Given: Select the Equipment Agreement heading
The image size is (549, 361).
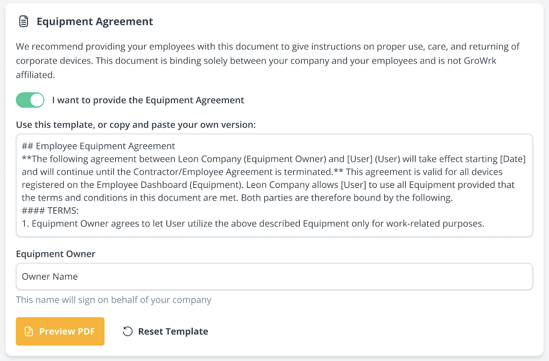Looking at the screenshot, I should 95,21.
